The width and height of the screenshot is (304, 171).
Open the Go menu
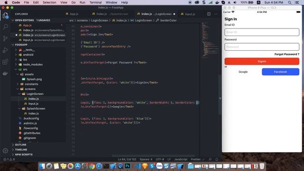click(74, 2)
